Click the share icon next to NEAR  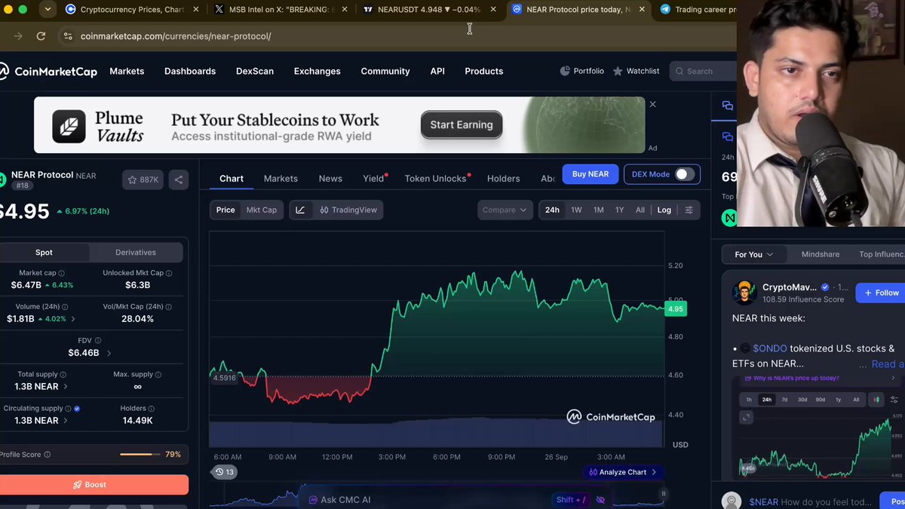click(x=179, y=179)
